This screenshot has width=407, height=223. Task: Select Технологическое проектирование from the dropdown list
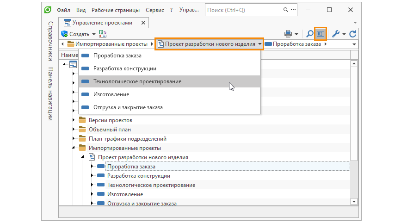[137, 81]
